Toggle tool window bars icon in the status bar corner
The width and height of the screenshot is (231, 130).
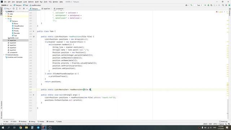click(x=1, y=124)
